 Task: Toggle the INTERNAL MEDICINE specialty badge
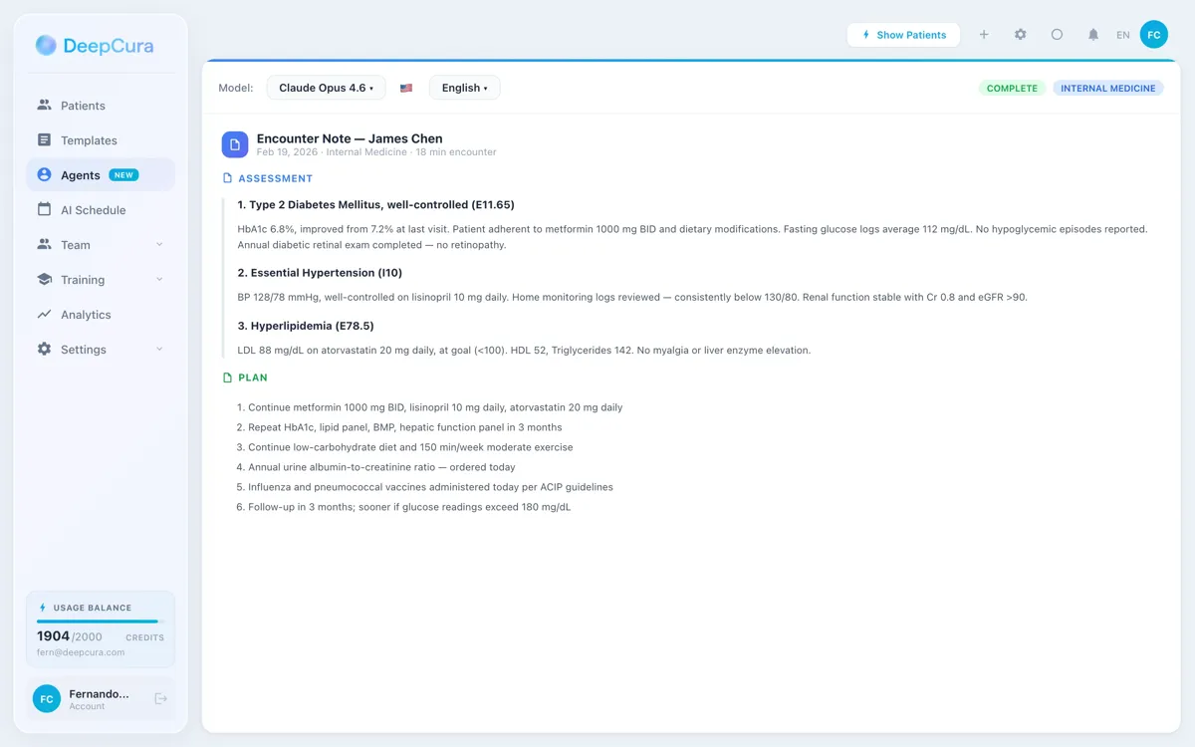(1107, 88)
